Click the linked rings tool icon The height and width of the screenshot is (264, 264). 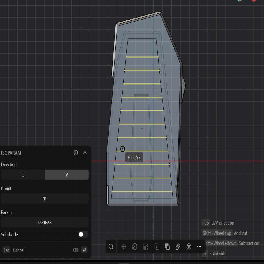178,247
